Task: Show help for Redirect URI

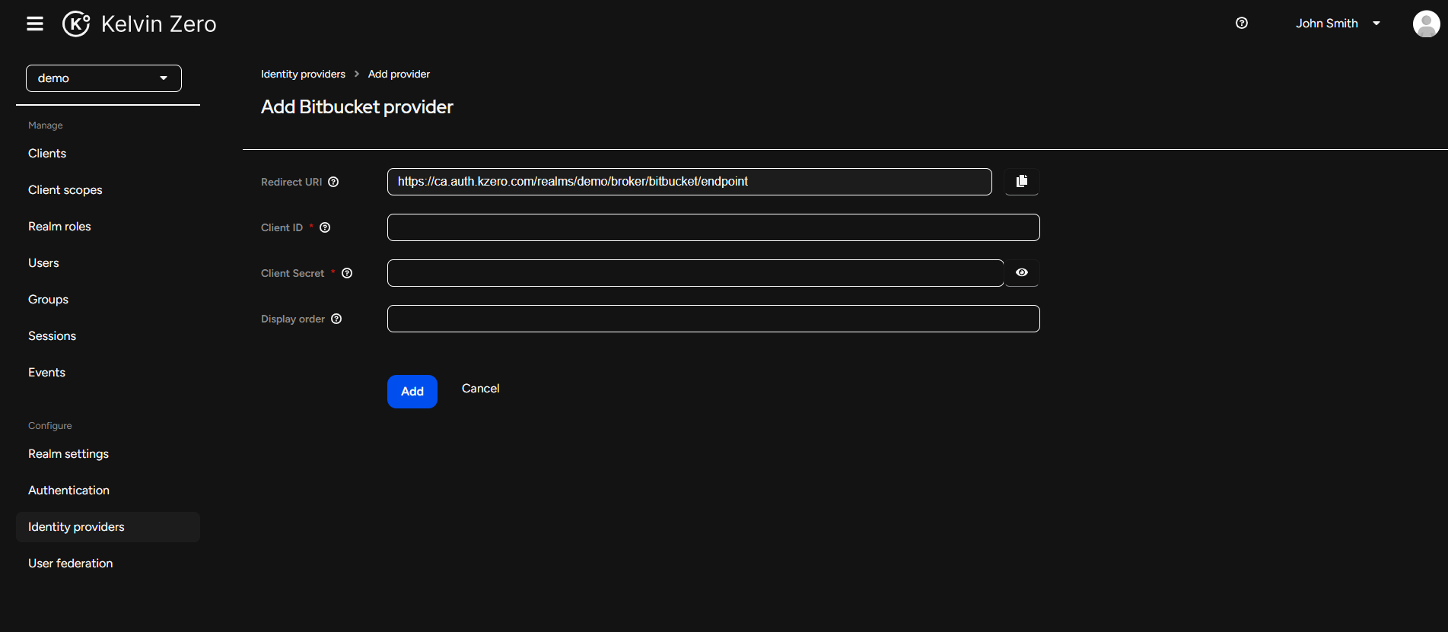Action: (x=333, y=182)
